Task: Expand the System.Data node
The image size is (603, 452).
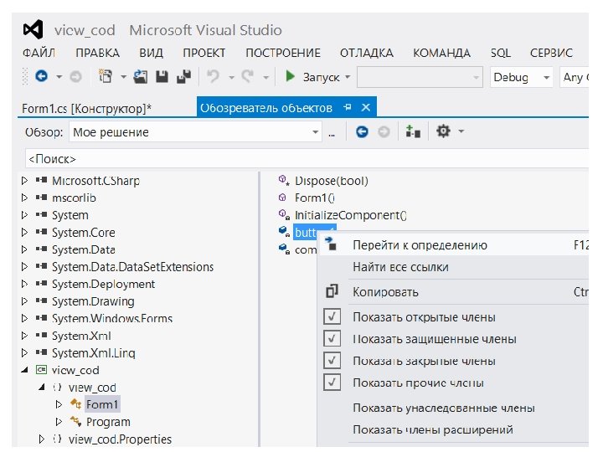Action: [24, 249]
